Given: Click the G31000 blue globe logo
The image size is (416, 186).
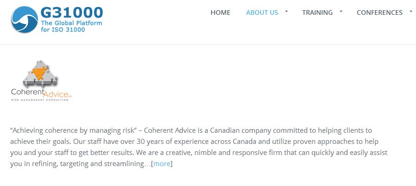Looking at the screenshot, I should coord(25,20).
